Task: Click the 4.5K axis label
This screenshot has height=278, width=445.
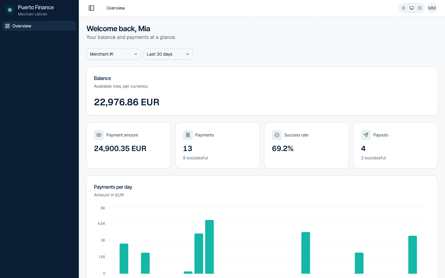Action: pos(101,224)
